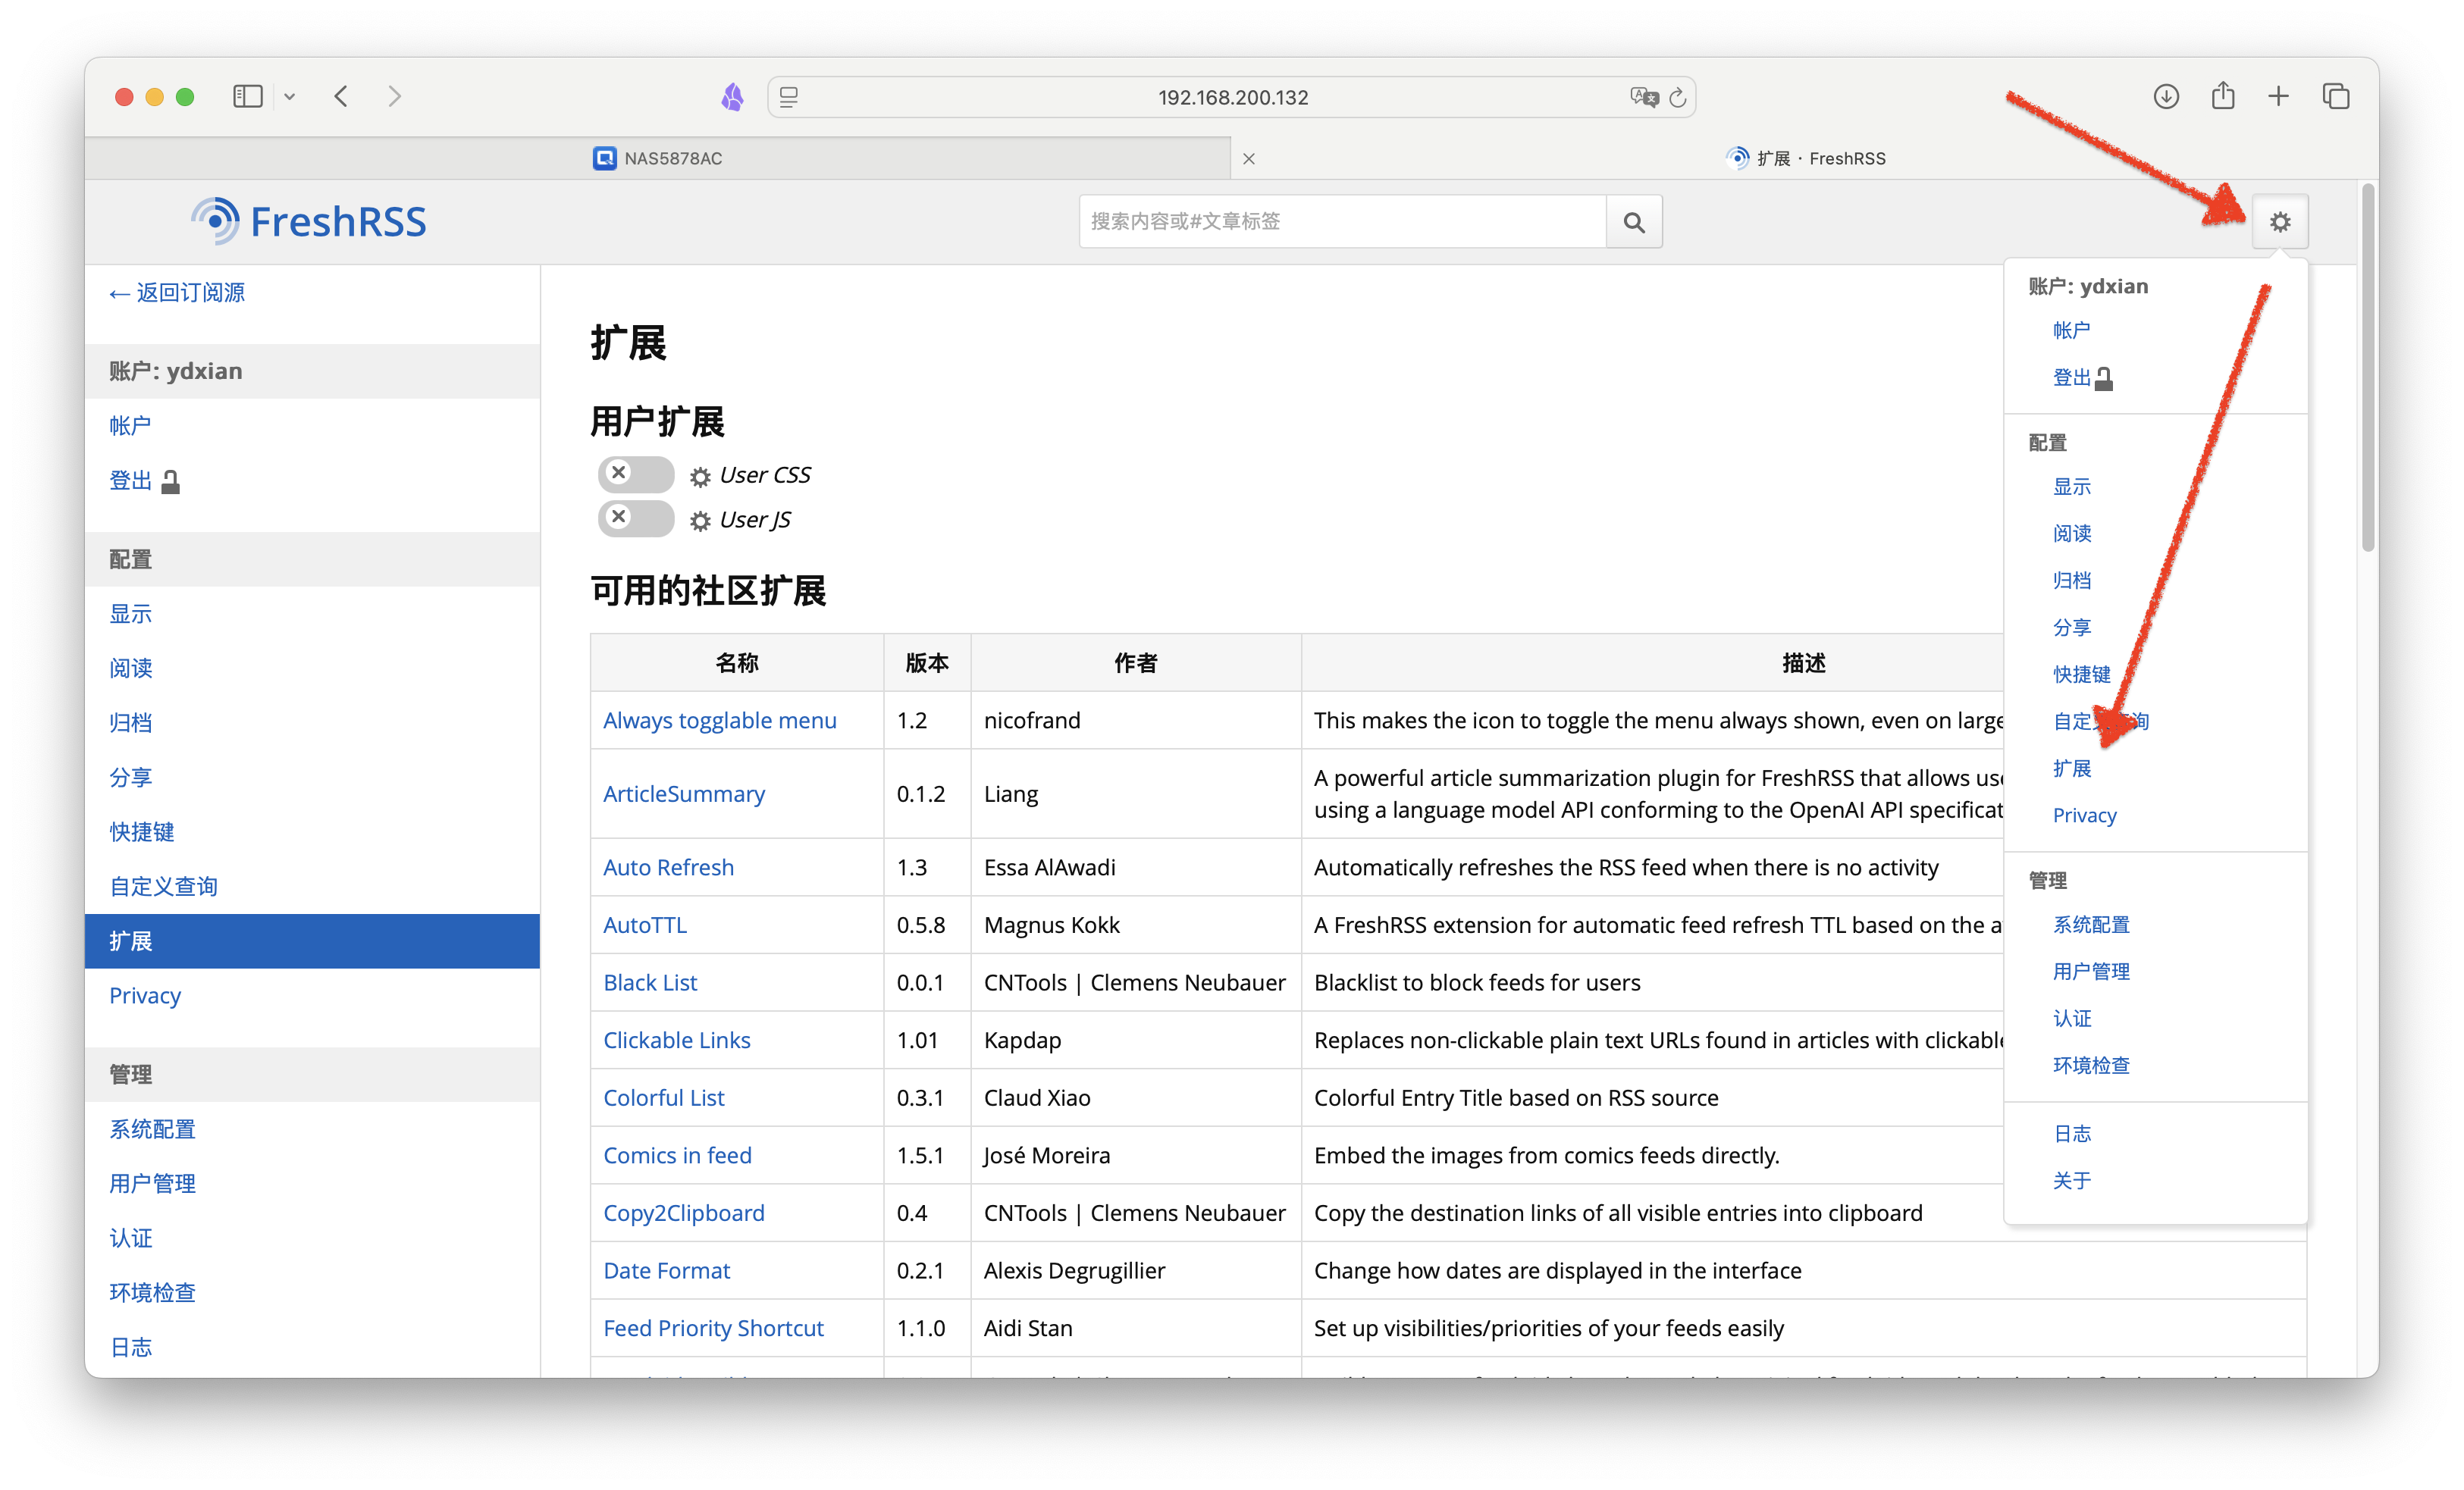Click the page vertical scrollbar
This screenshot has width=2464, height=1490.
2367,368
